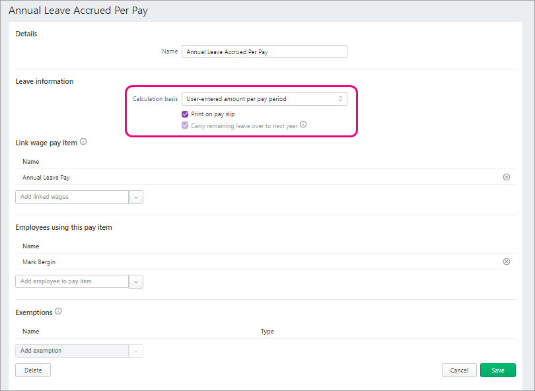Edit the pay item Name field
This screenshot has width=535, height=391.
point(264,52)
